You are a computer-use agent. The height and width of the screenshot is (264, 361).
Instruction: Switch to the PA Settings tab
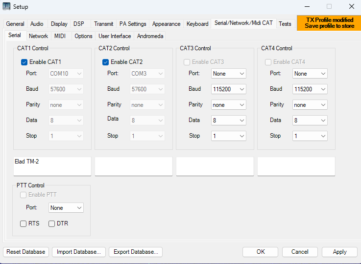[x=133, y=24]
